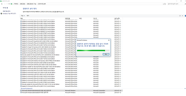186x96 pixels.
Task: Open the recent locations dropdown arrow
Action: coord(7,4)
